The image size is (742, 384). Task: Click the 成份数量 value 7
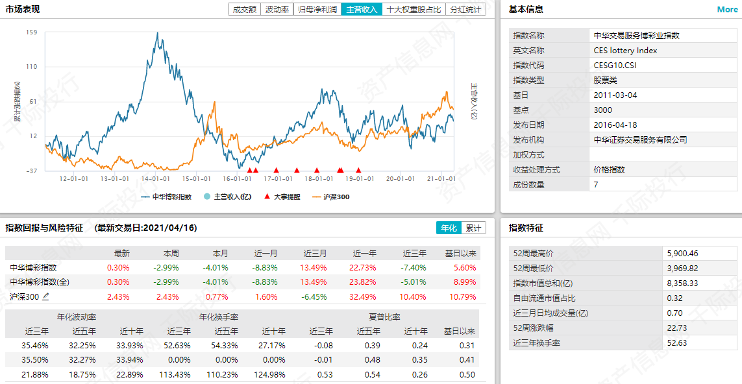[596, 185]
